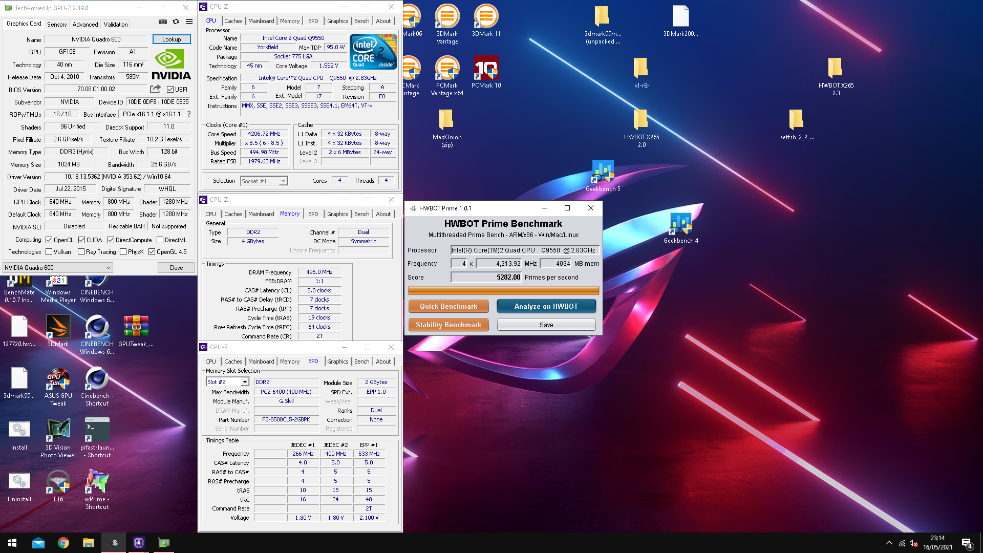This screenshot has width=983, height=553.
Task: Open MadOnion (zip) folder
Action: (447, 128)
